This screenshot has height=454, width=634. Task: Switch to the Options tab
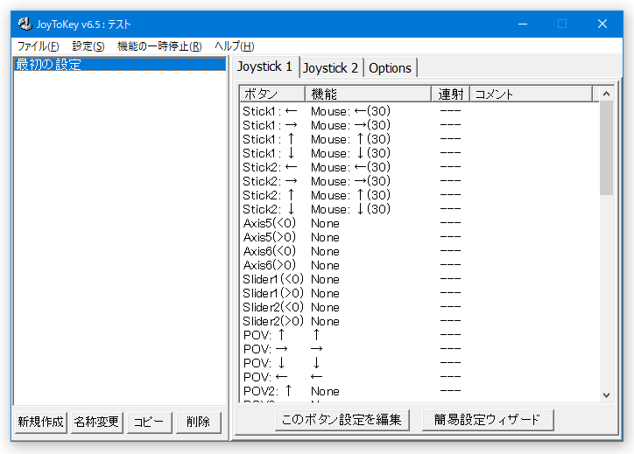click(391, 68)
